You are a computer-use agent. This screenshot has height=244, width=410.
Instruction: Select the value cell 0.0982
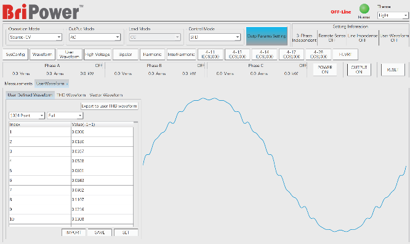[x=102, y=190]
